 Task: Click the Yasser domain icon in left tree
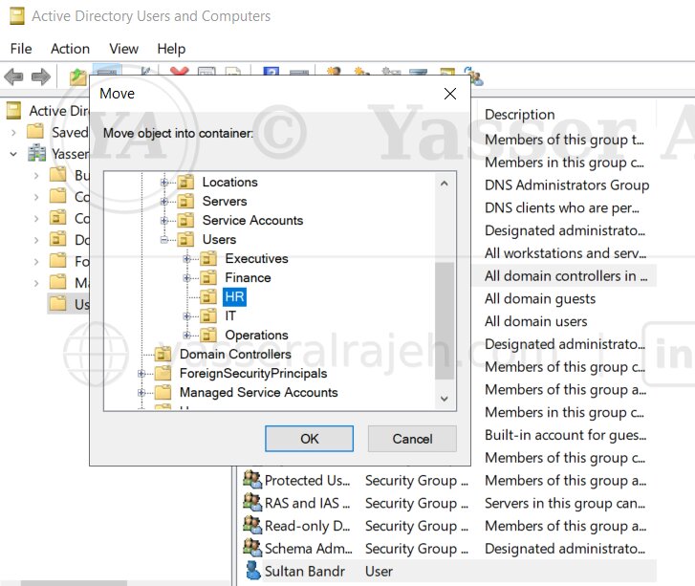coord(36,153)
